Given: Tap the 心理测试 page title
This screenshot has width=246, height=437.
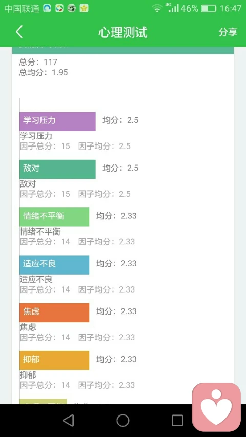Looking at the screenshot, I should click(x=122, y=32).
